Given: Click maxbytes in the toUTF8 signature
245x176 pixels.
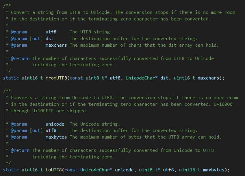Looking at the screenshot, I should click(x=215, y=170).
